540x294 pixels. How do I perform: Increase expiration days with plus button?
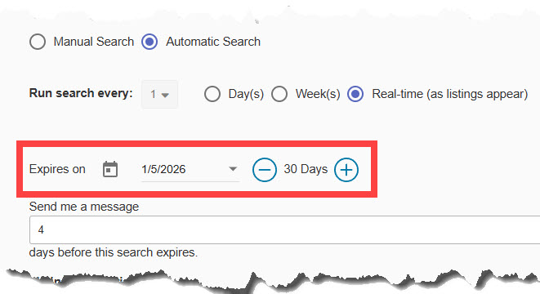coord(346,170)
